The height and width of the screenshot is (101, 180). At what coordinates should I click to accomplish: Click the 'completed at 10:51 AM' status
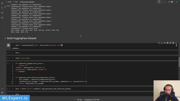point(92,100)
